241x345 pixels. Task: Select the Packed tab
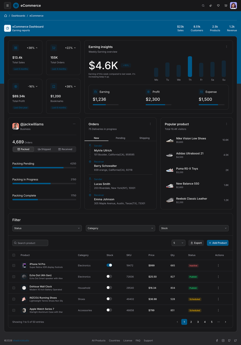[23, 149]
